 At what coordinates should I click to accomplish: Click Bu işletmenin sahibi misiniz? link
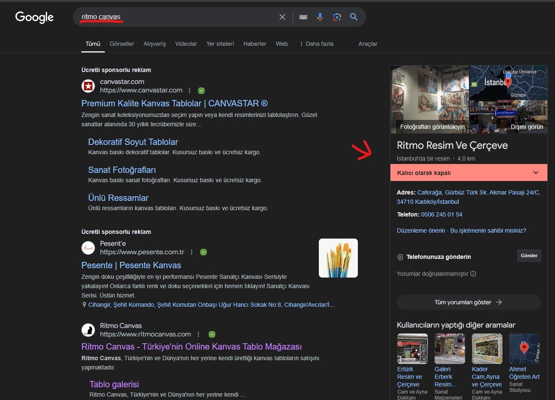click(x=488, y=231)
